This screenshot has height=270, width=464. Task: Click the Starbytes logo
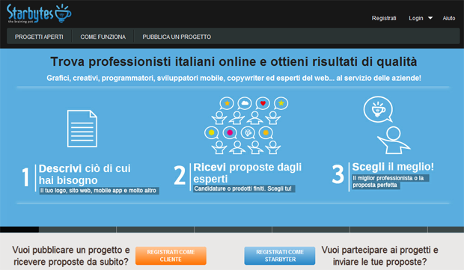[39, 13]
